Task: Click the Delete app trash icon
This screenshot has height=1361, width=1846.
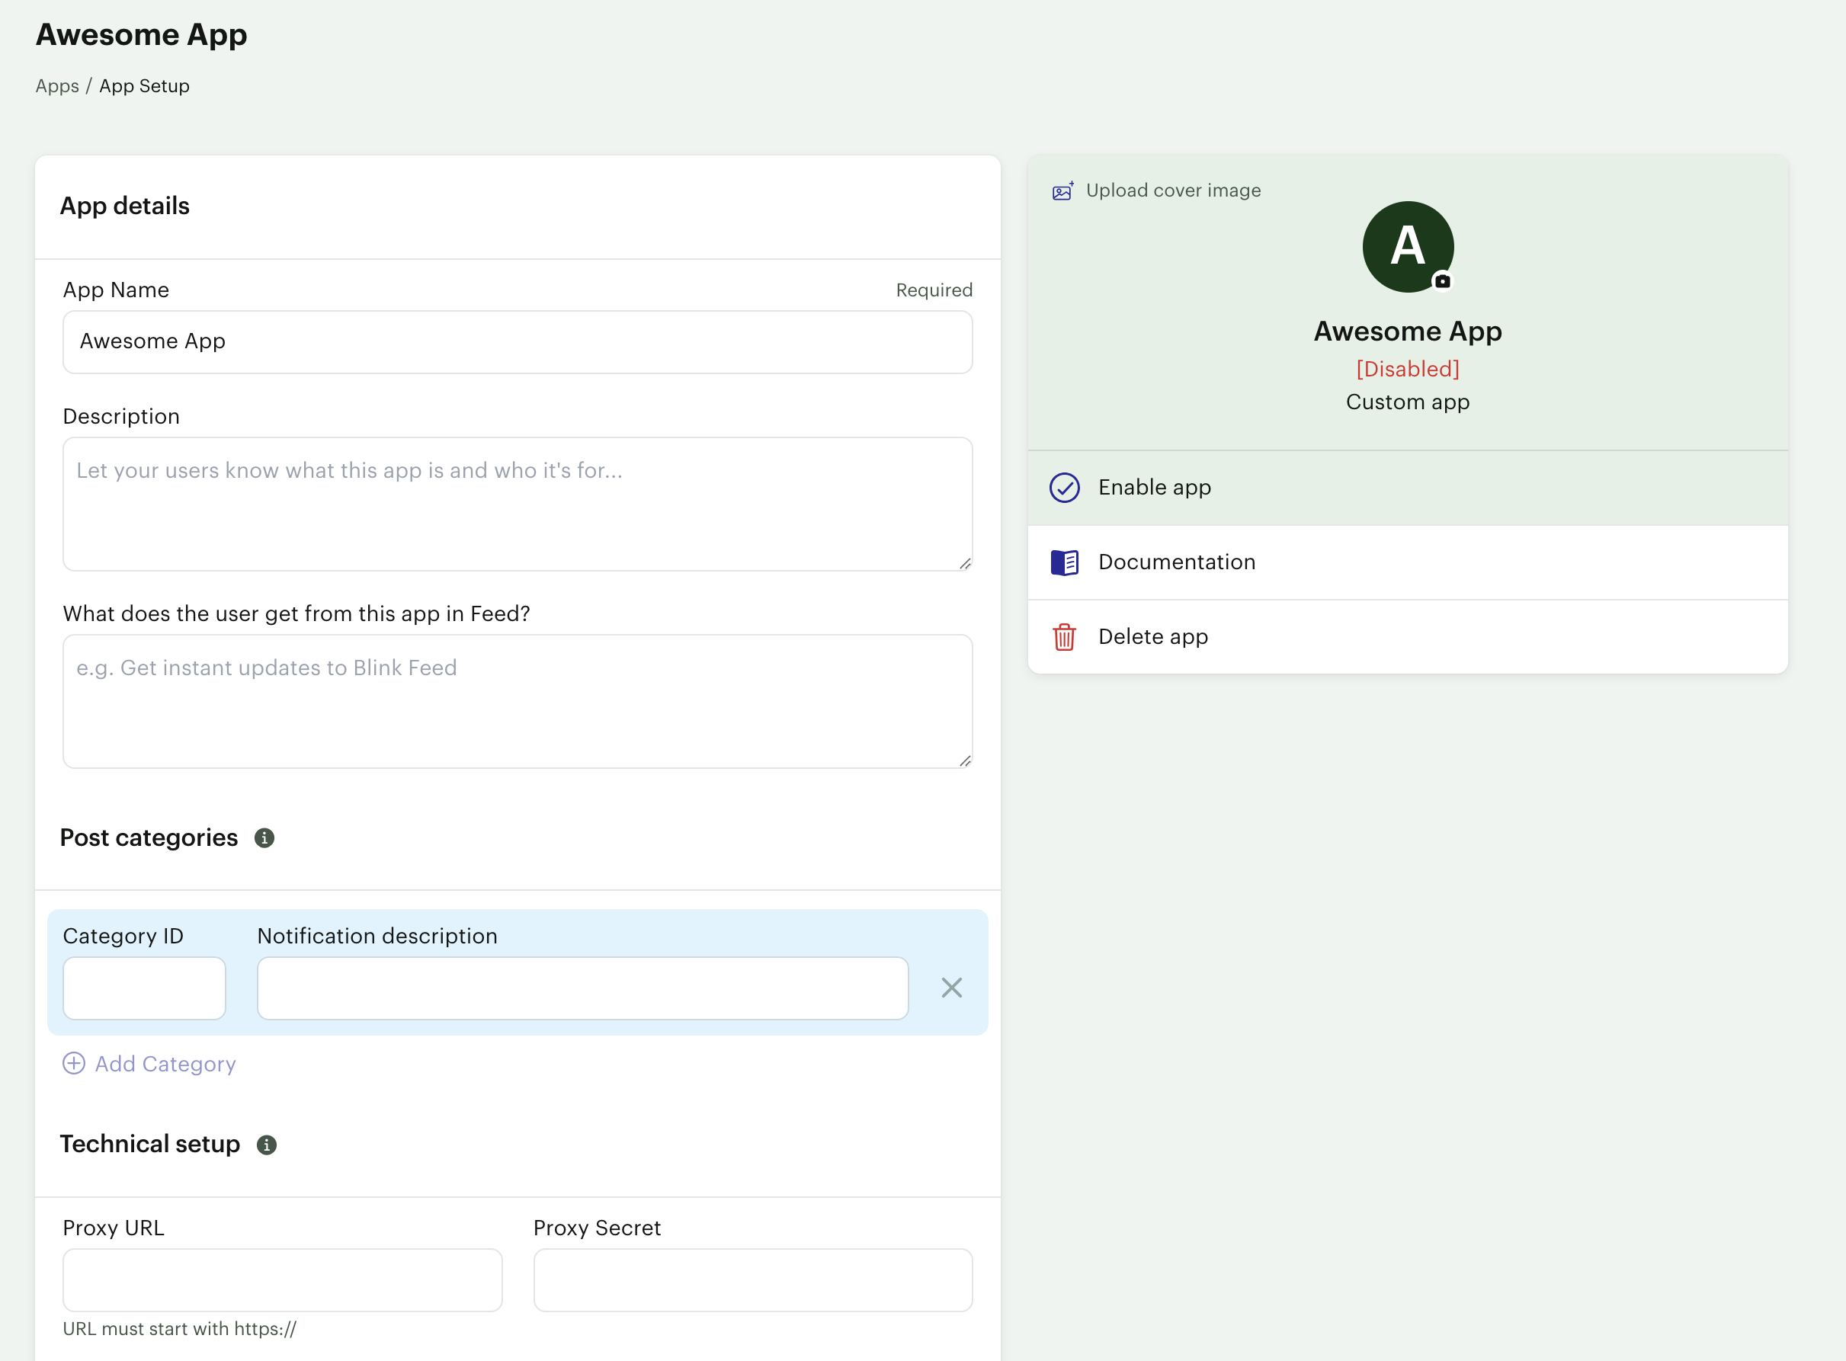Action: (x=1064, y=637)
